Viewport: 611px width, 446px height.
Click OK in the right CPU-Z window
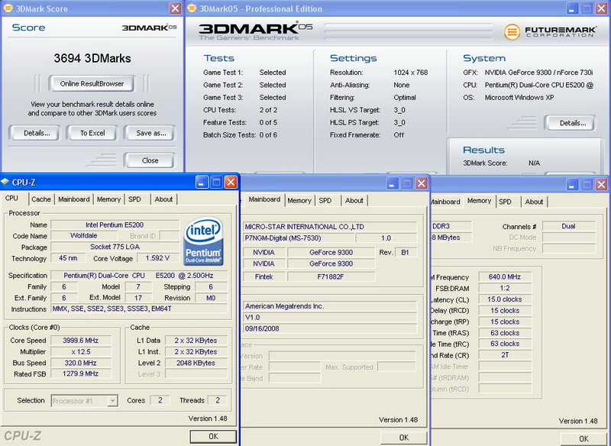[x=584, y=438]
